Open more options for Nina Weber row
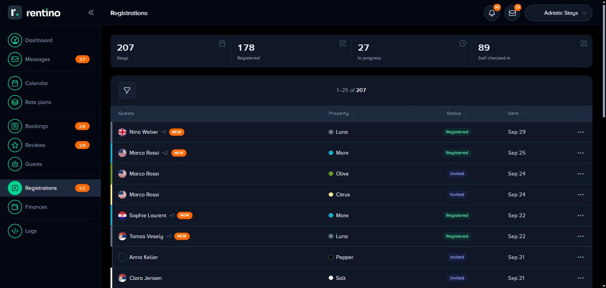Image resolution: width=606 pixels, height=288 pixels. pos(580,132)
